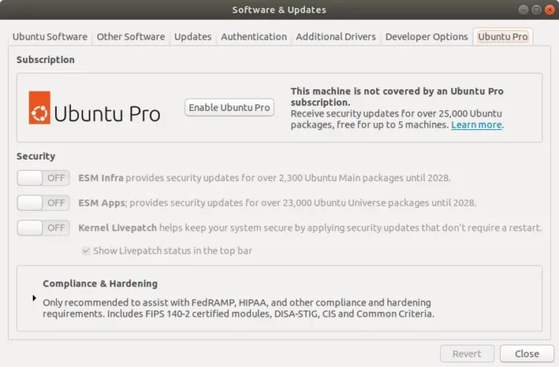Click the Kernel Livepatch description text

[310, 227]
